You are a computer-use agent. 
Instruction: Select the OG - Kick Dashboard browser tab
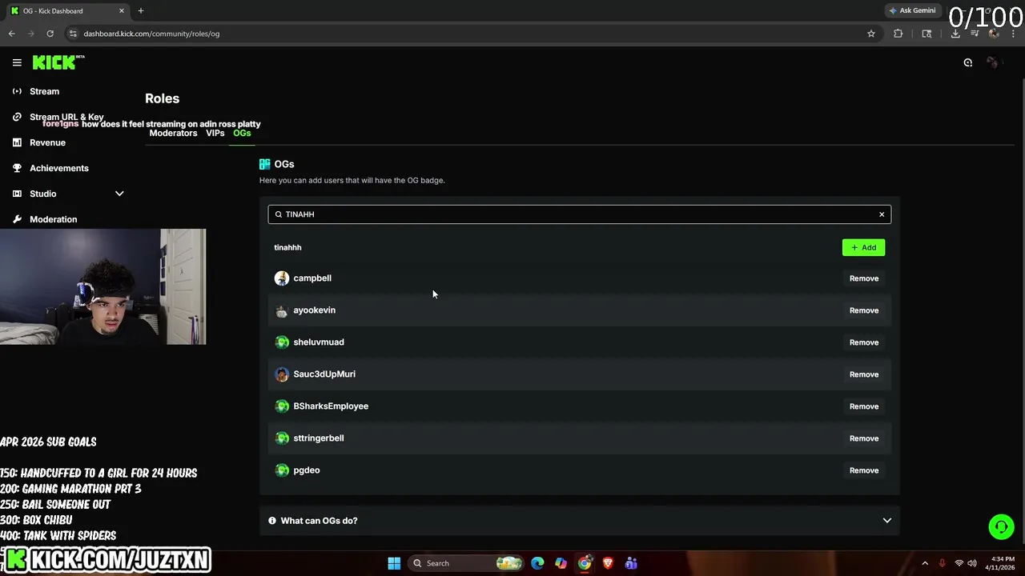(x=68, y=10)
